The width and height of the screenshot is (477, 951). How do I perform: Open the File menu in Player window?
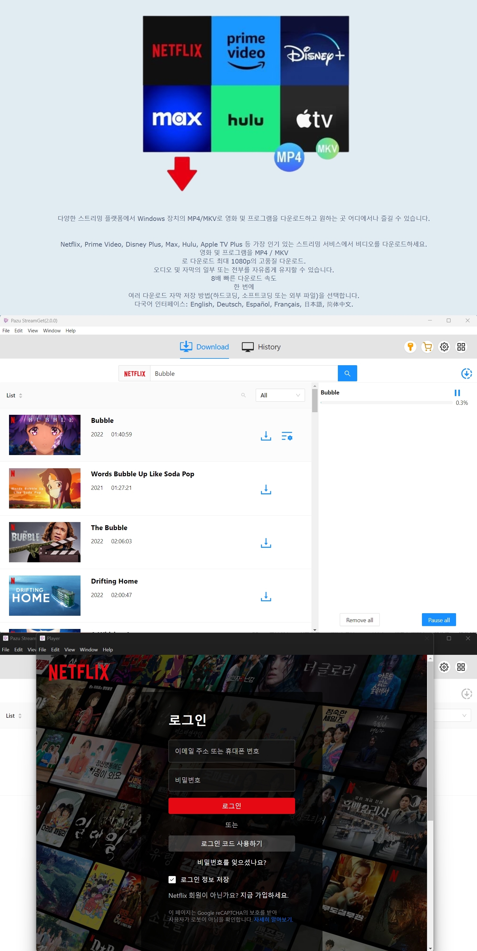coord(43,649)
